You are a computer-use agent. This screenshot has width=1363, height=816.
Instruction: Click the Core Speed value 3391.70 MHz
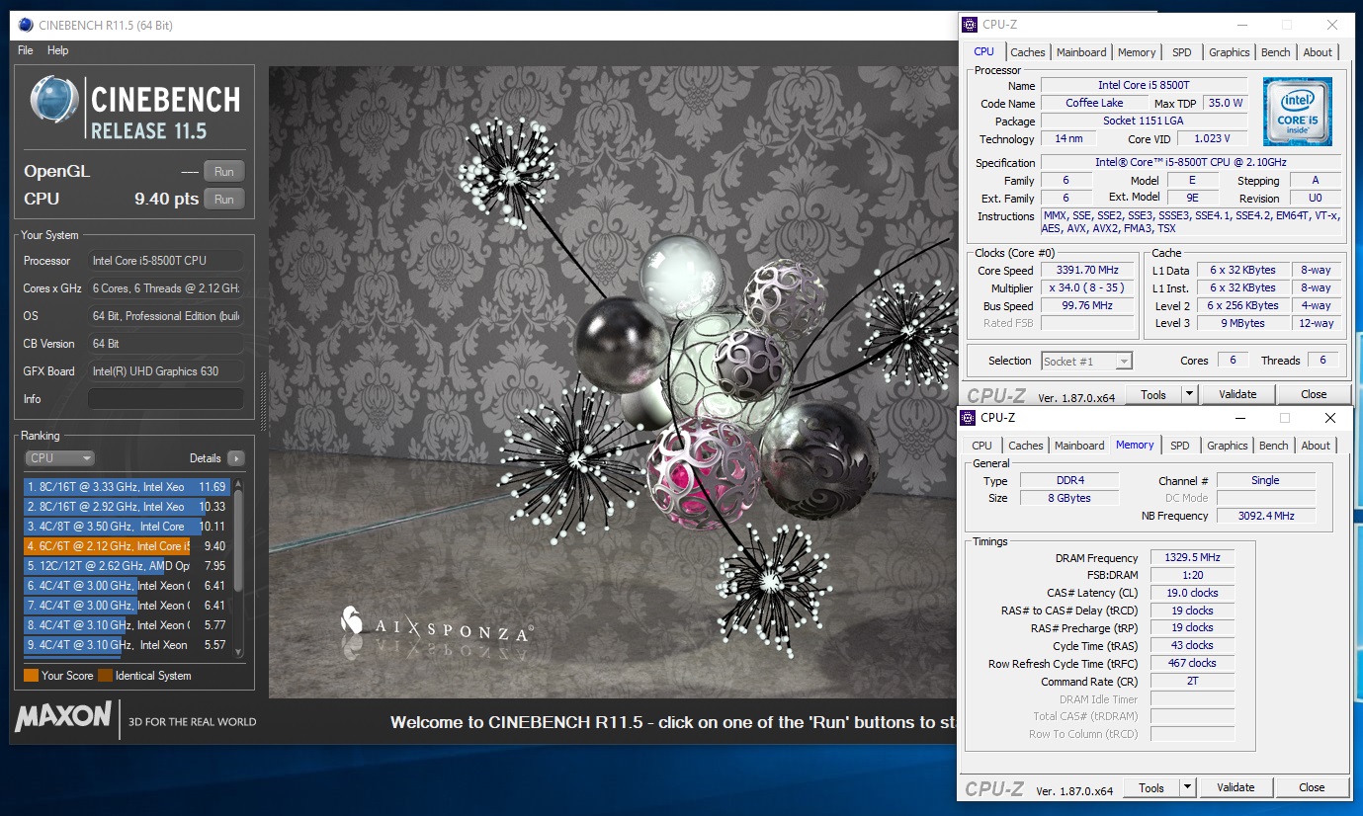click(1088, 271)
